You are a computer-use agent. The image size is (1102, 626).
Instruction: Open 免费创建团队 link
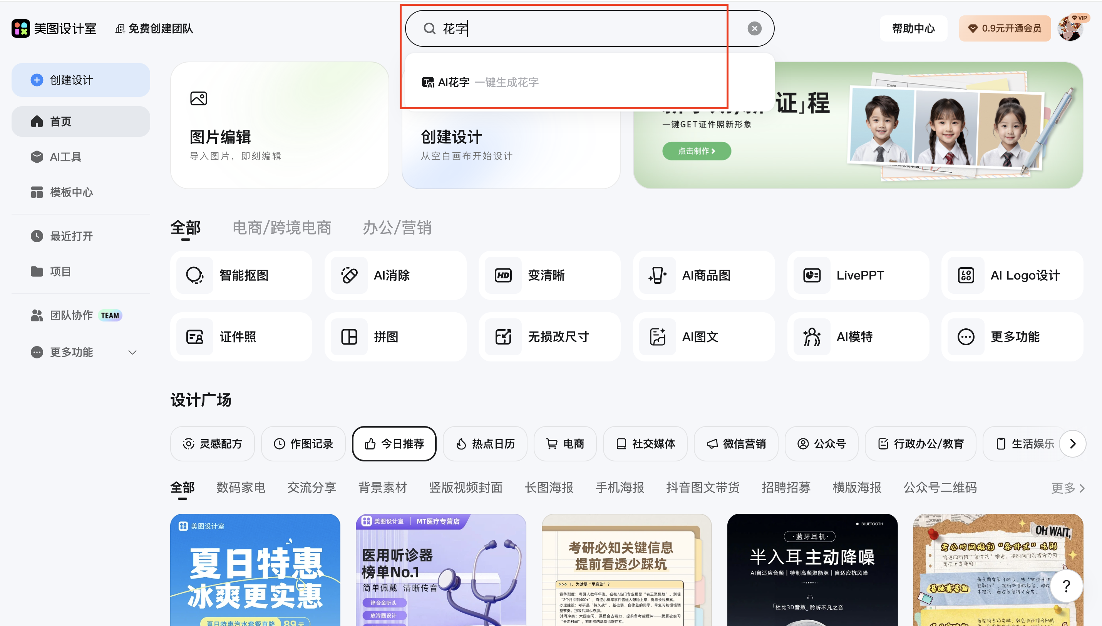tap(154, 28)
